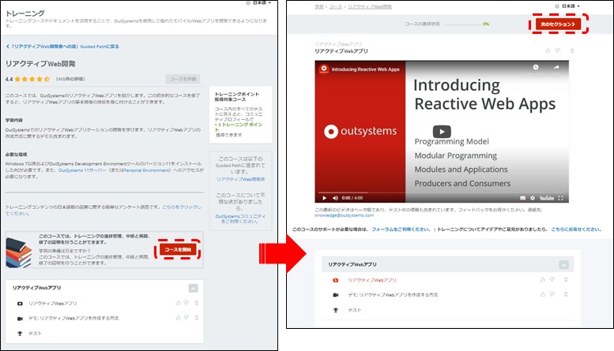Click the share arrow on the video
614x351 pixels.
(556, 69)
